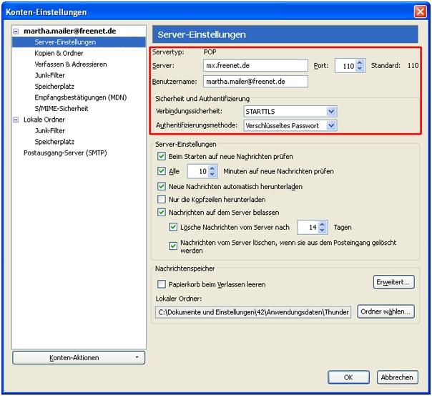Open S/MIME-Sicherheit settings
The image size is (432, 396).
(62, 108)
